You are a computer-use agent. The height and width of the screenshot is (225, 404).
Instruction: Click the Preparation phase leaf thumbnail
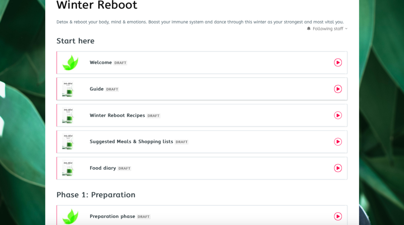coord(70,216)
